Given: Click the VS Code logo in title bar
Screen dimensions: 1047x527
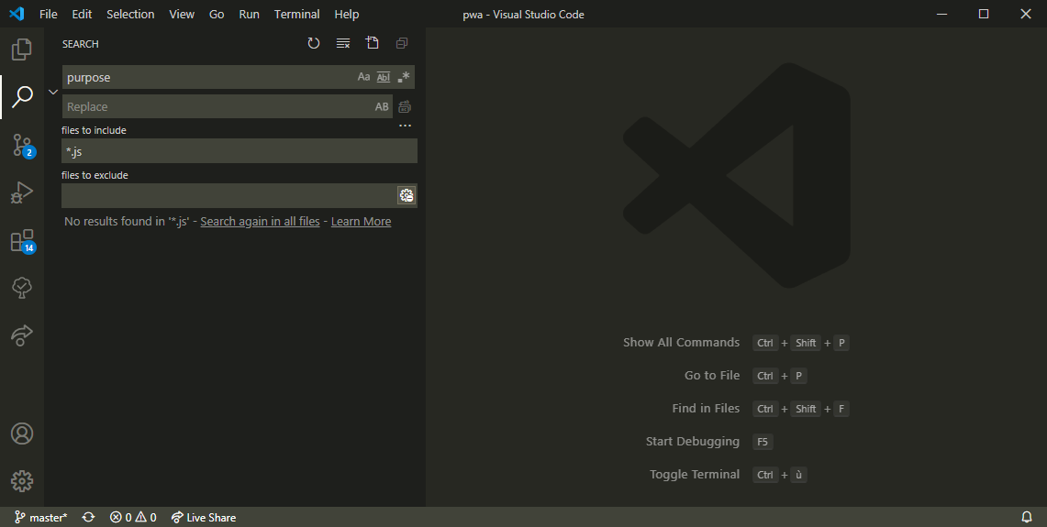Looking at the screenshot, I should [17, 14].
